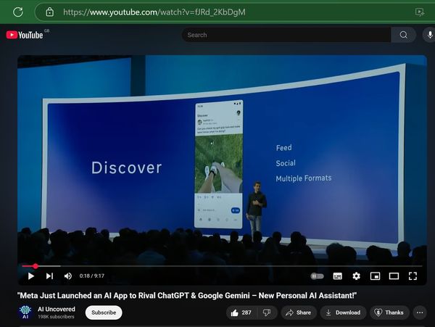Viewport: 435px width, 327px height.
Task: Enter full screen mode
Action: point(413,276)
